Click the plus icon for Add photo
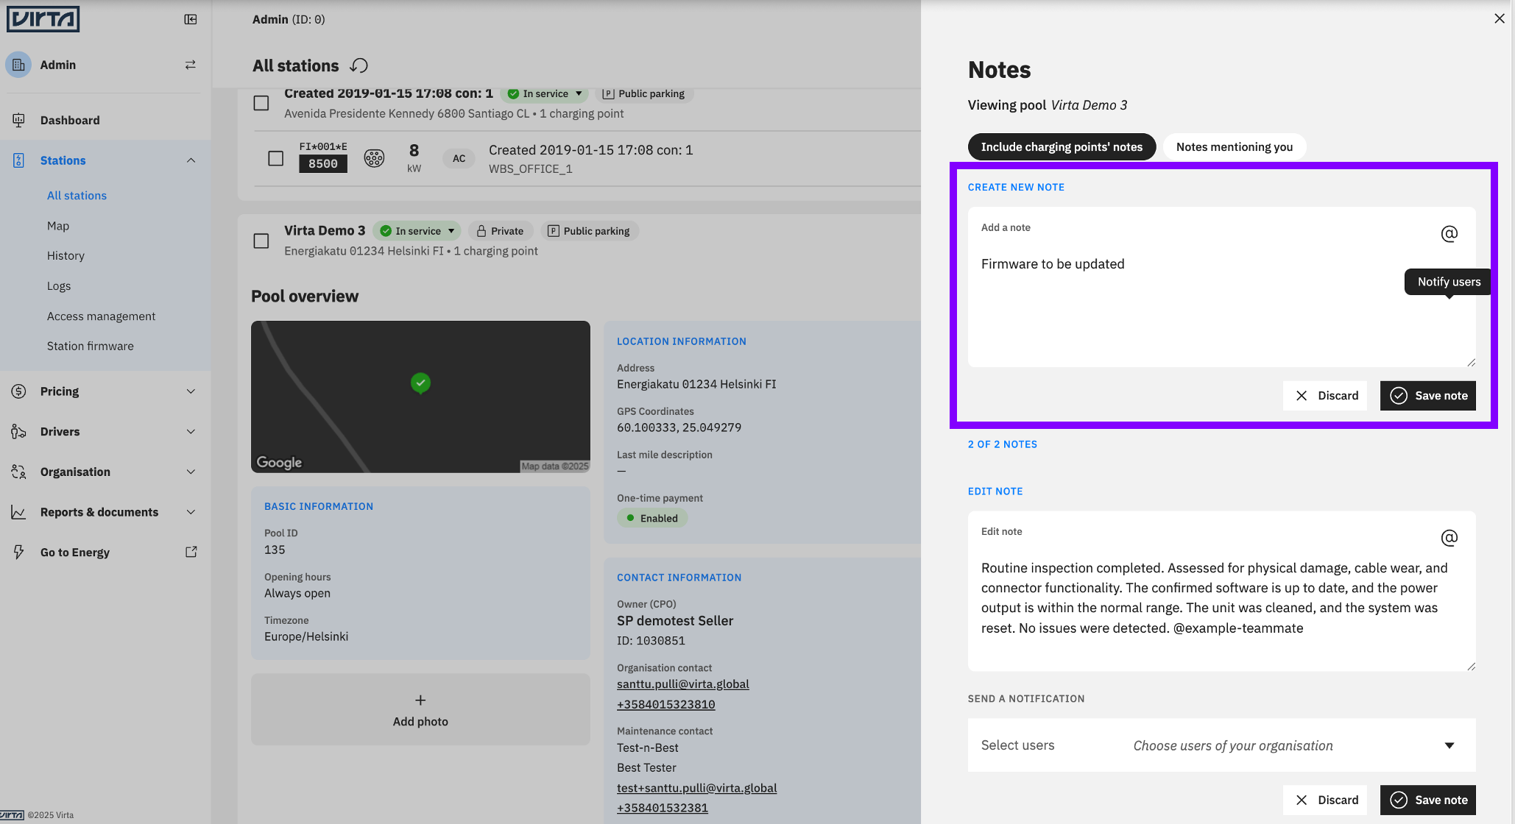Image resolution: width=1515 pixels, height=824 pixels. point(420,700)
